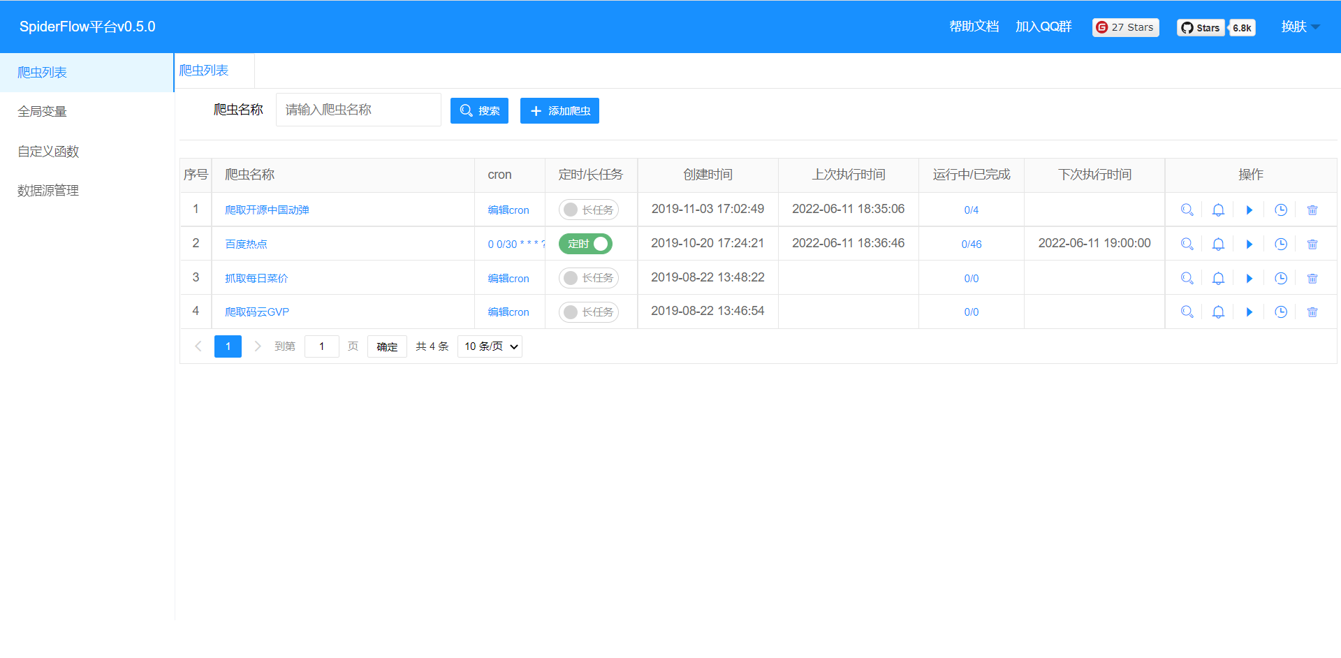Screen dimensions: 1341x658
Task: Focus the 请输入爬虫名称 search input field
Action: pos(358,110)
